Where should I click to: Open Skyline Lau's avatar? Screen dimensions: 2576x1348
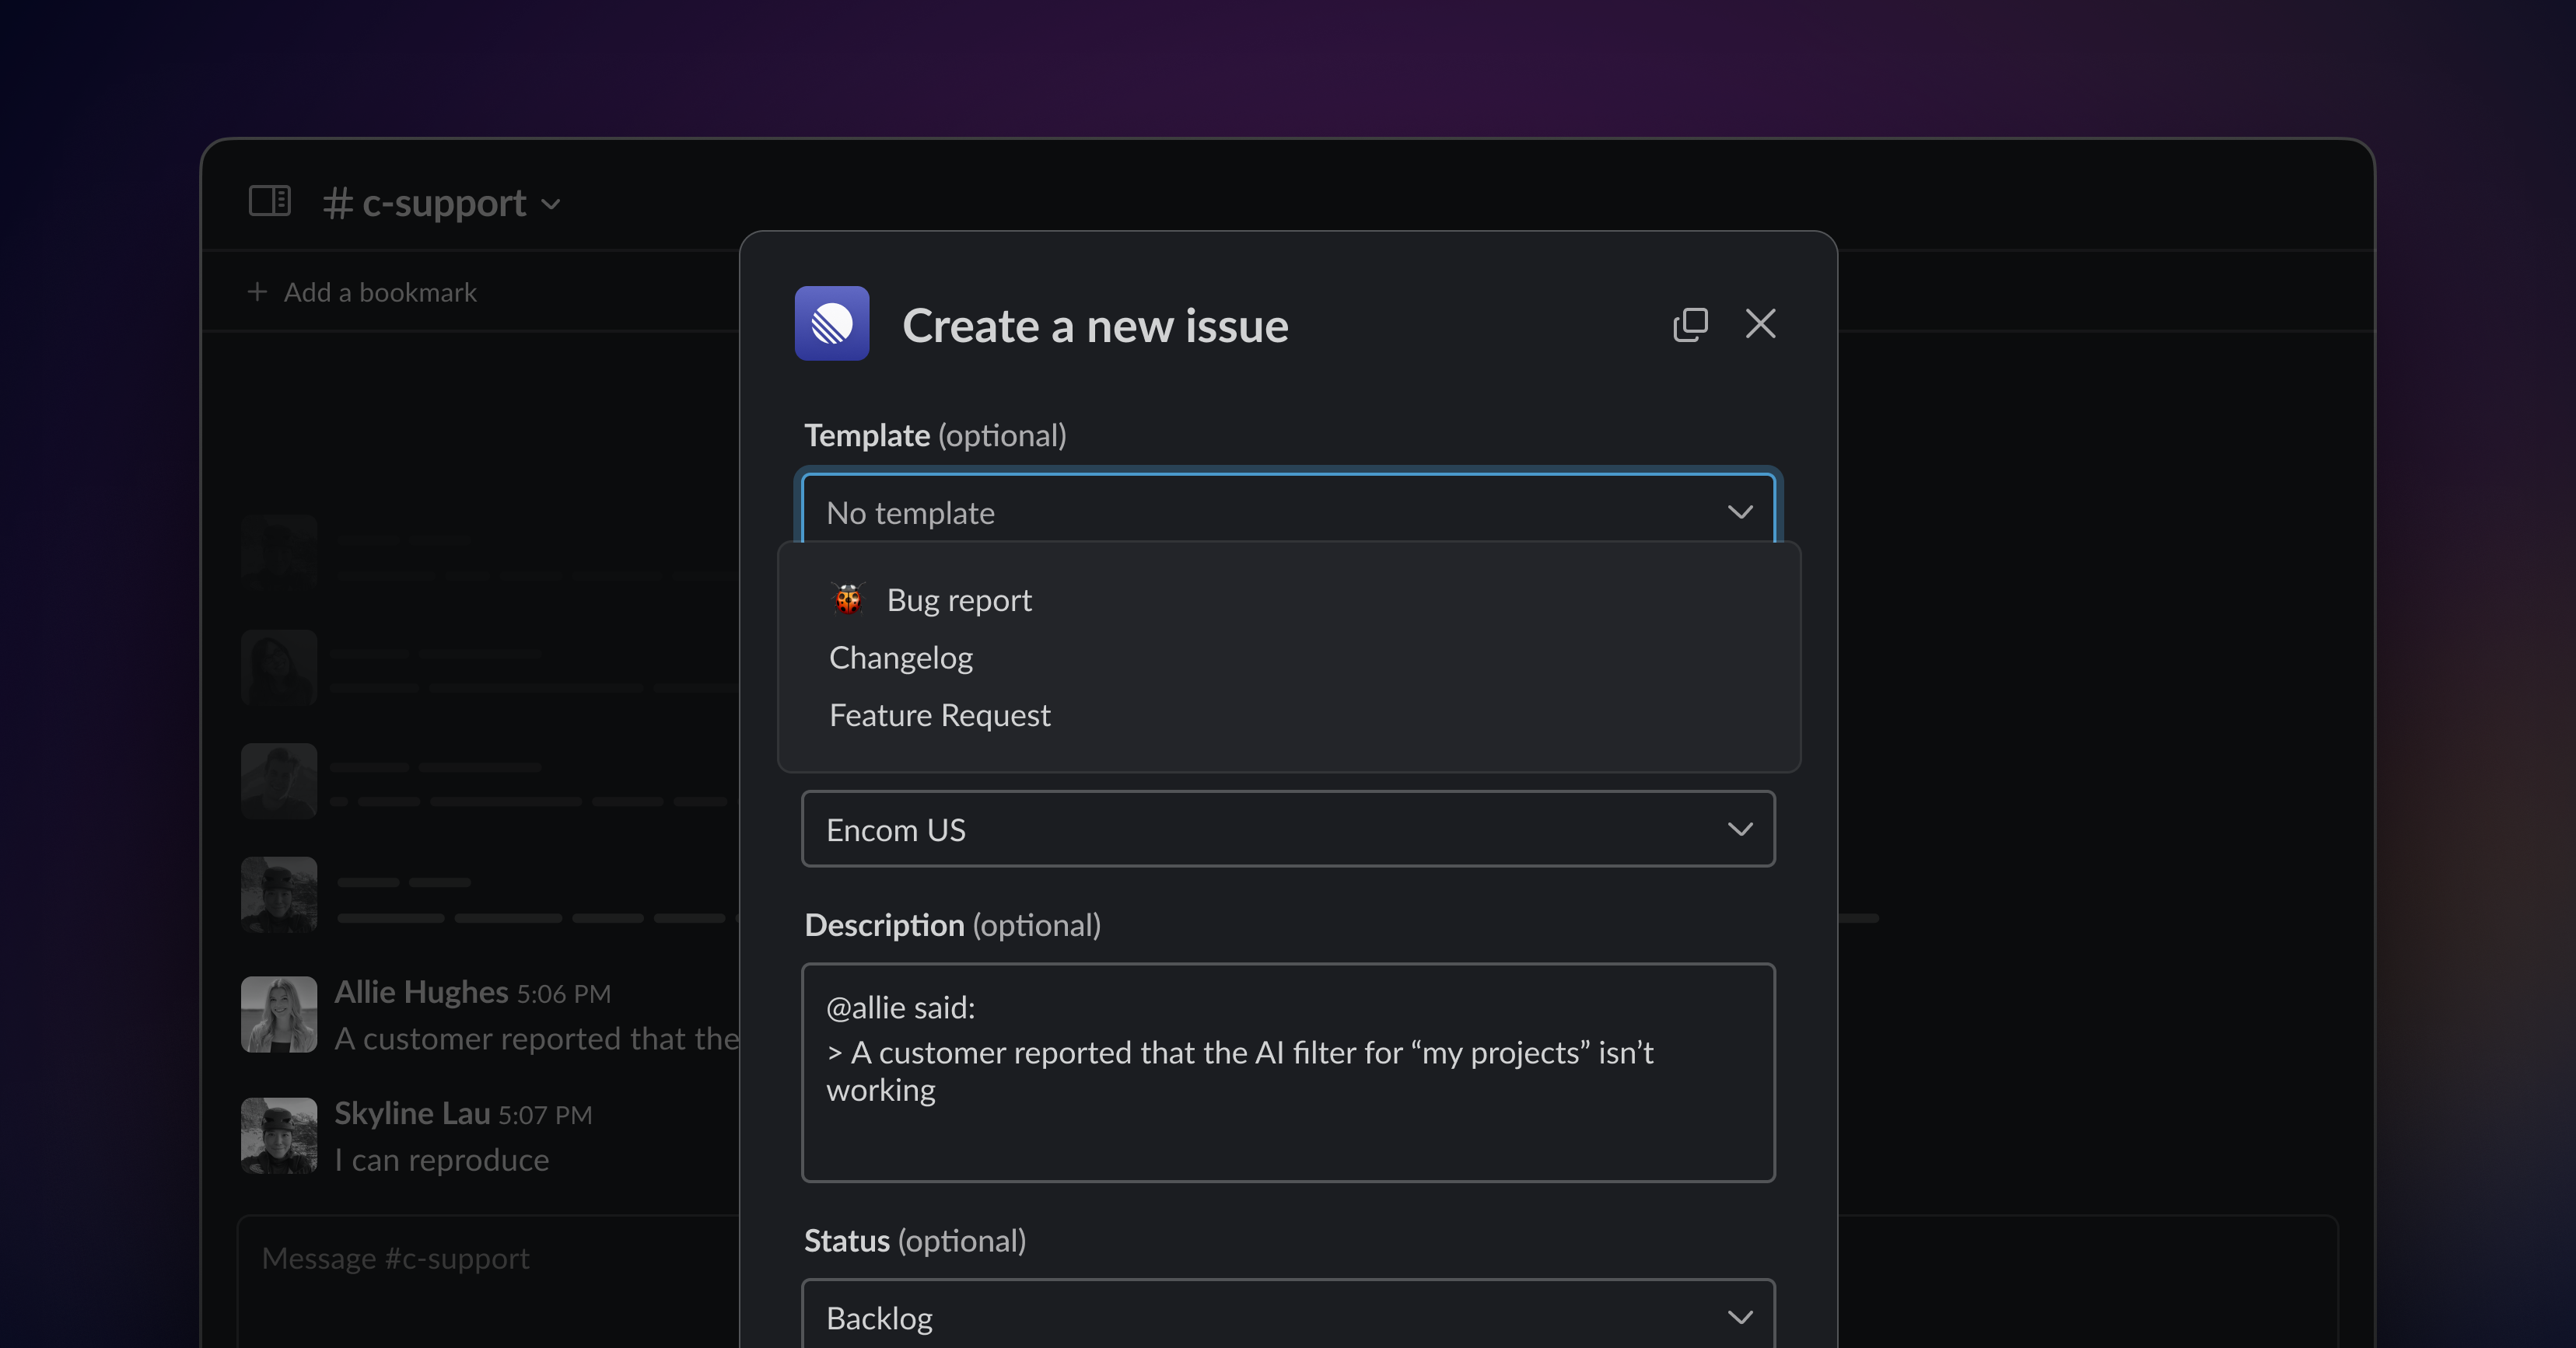click(x=279, y=1135)
